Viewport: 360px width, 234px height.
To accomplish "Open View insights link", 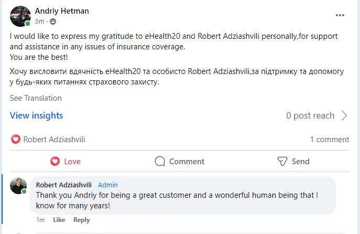I will (x=36, y=115).
